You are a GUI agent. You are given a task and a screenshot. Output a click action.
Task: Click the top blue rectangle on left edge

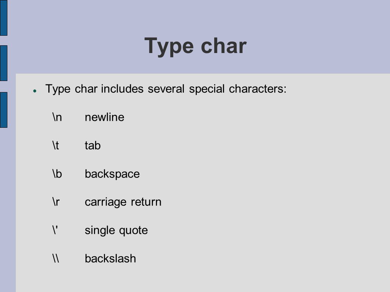(x=4, y=18)
